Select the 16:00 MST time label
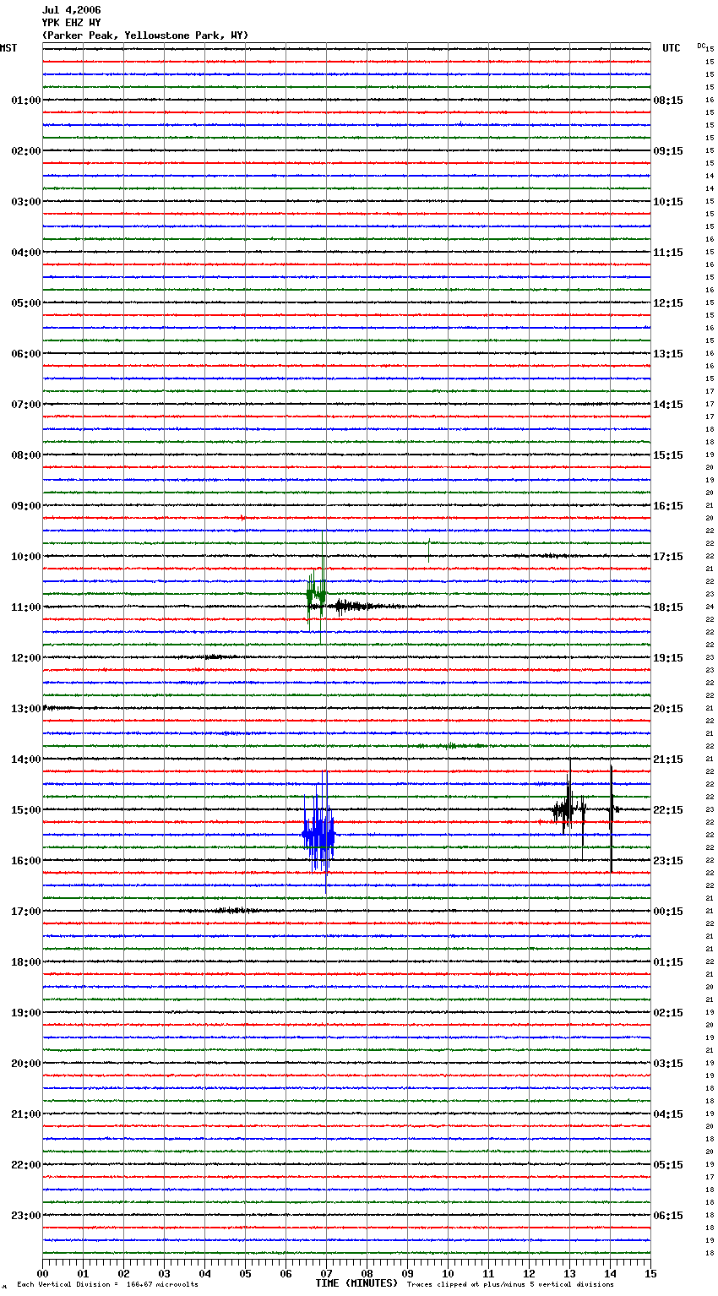This screenshot has height=1296, width=718. tap(26, 861)
